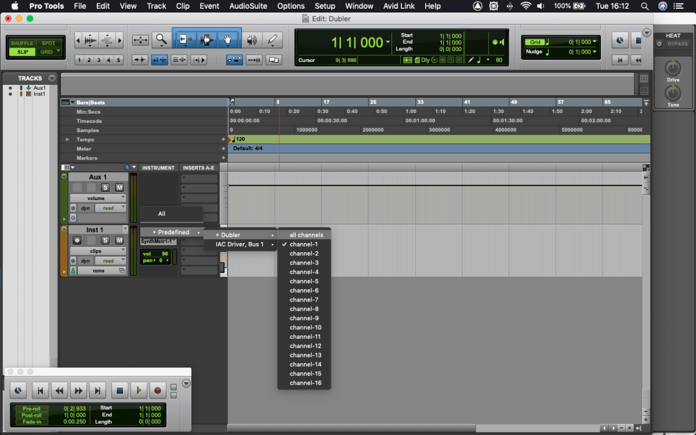Mute the Inst 1 track
The height and width of the screenshot is (435, 696).
[119, 240]
